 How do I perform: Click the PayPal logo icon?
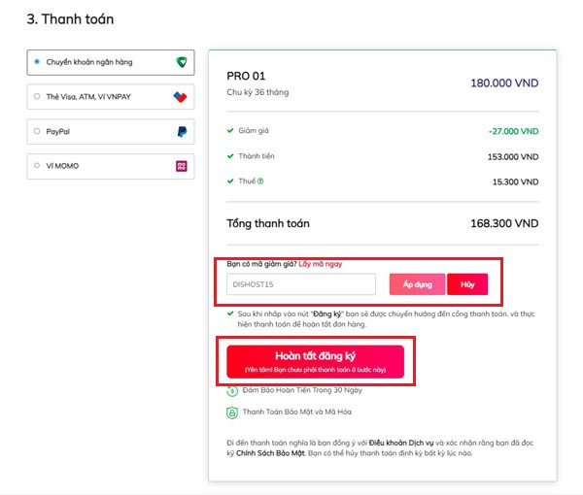[182, 131]
